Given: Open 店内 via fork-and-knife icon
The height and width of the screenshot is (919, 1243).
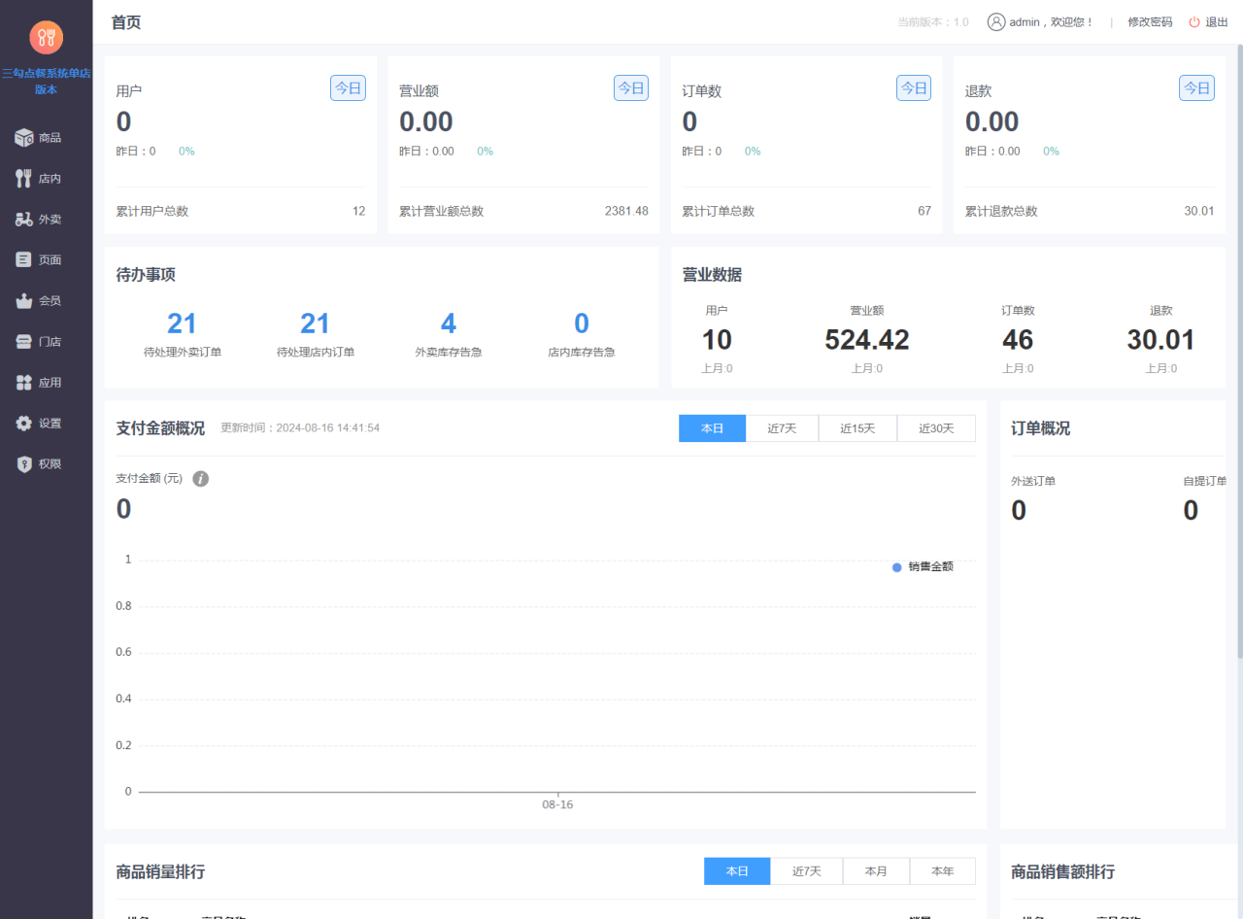Looking at the screenshot, I should point(24,179).
